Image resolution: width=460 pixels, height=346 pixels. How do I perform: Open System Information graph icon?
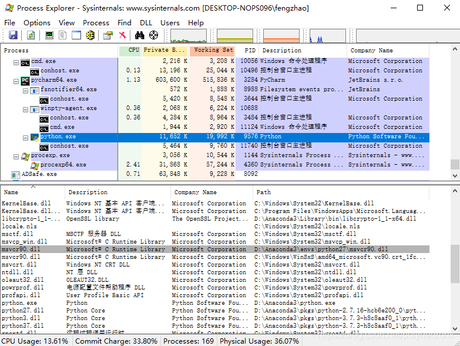coord(49,35)
